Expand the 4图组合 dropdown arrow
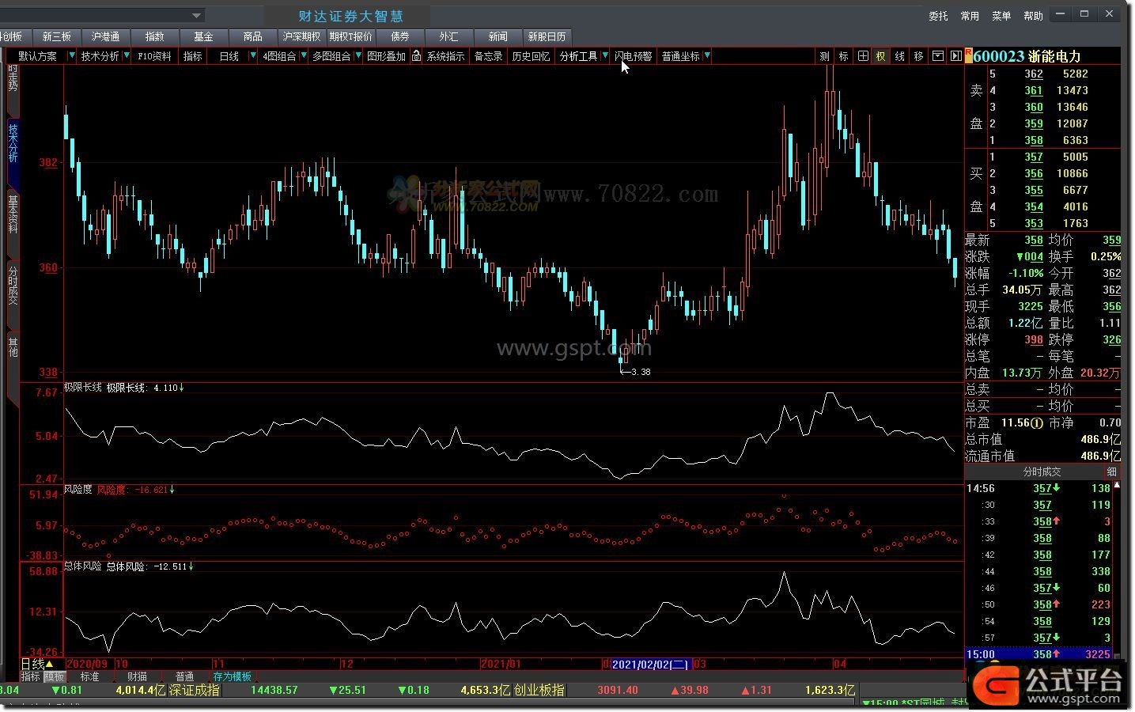Viewport: 1135px width, 712px height. click(x=303, y=56)
